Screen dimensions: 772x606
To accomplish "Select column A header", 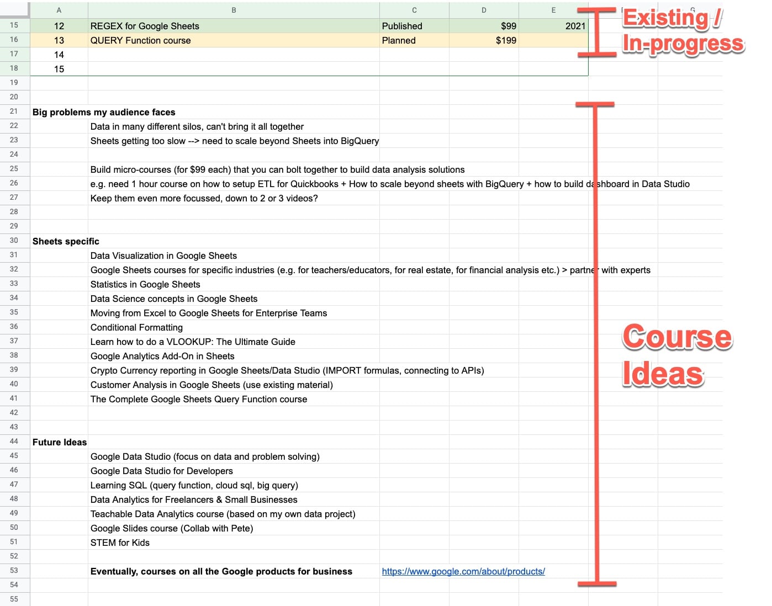I will [x=59, y=10].
